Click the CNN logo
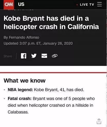Screen dimensions: 107x127 click(9, 4)
